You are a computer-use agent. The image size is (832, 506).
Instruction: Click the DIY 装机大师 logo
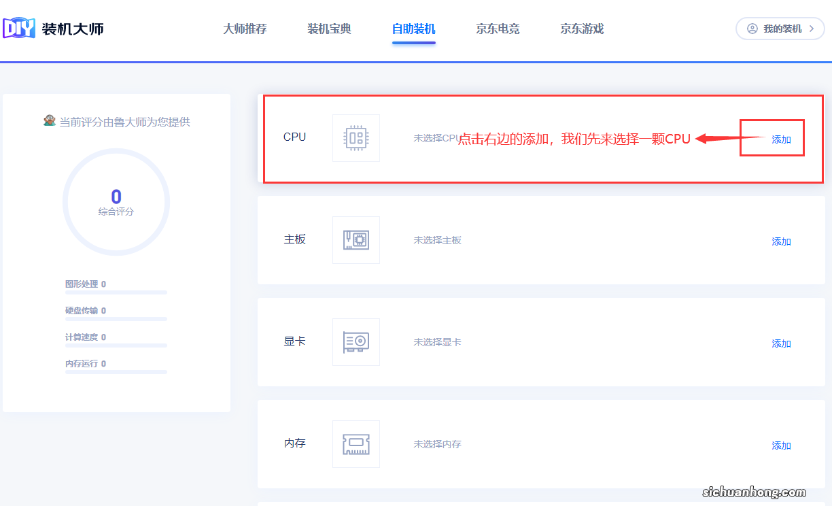[x=53, y=29]
